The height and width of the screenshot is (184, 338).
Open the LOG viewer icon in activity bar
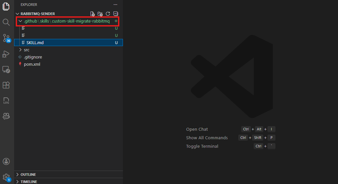tap(6, 100)
